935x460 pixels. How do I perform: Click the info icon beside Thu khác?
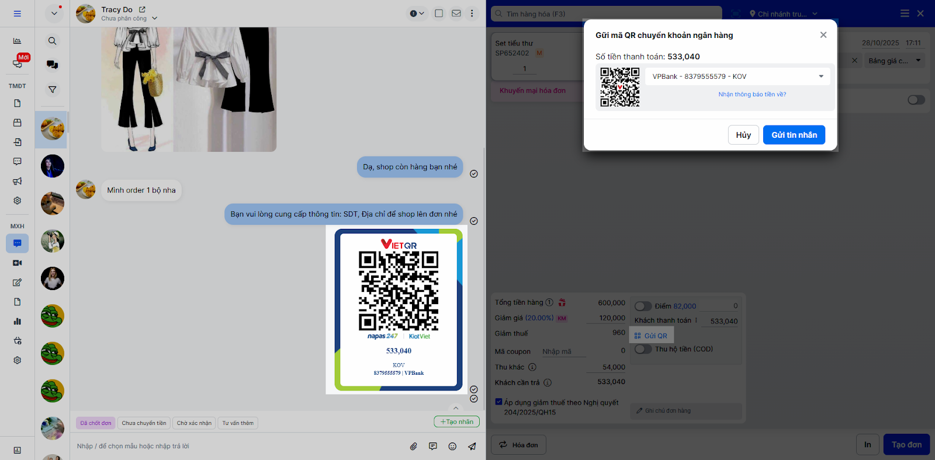pyautogui.click(x=532, y=367)
